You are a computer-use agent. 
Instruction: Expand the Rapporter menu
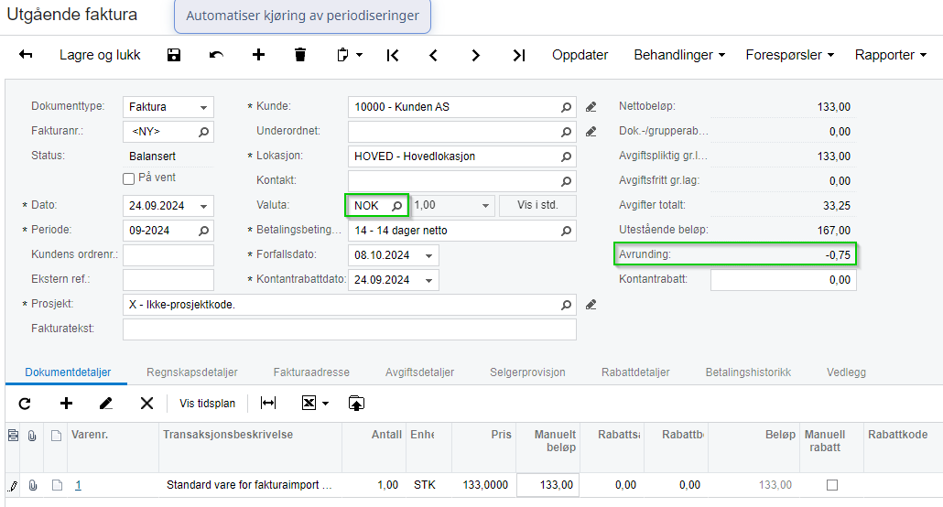coord(891,55)
